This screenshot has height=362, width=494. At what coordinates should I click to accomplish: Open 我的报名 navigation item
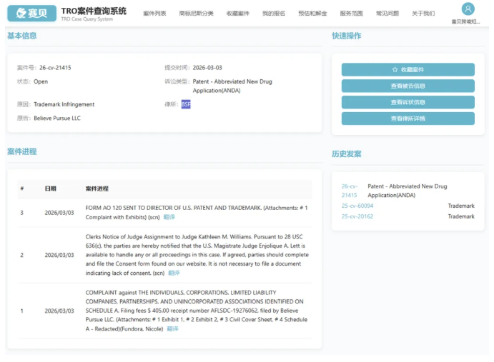274,14
